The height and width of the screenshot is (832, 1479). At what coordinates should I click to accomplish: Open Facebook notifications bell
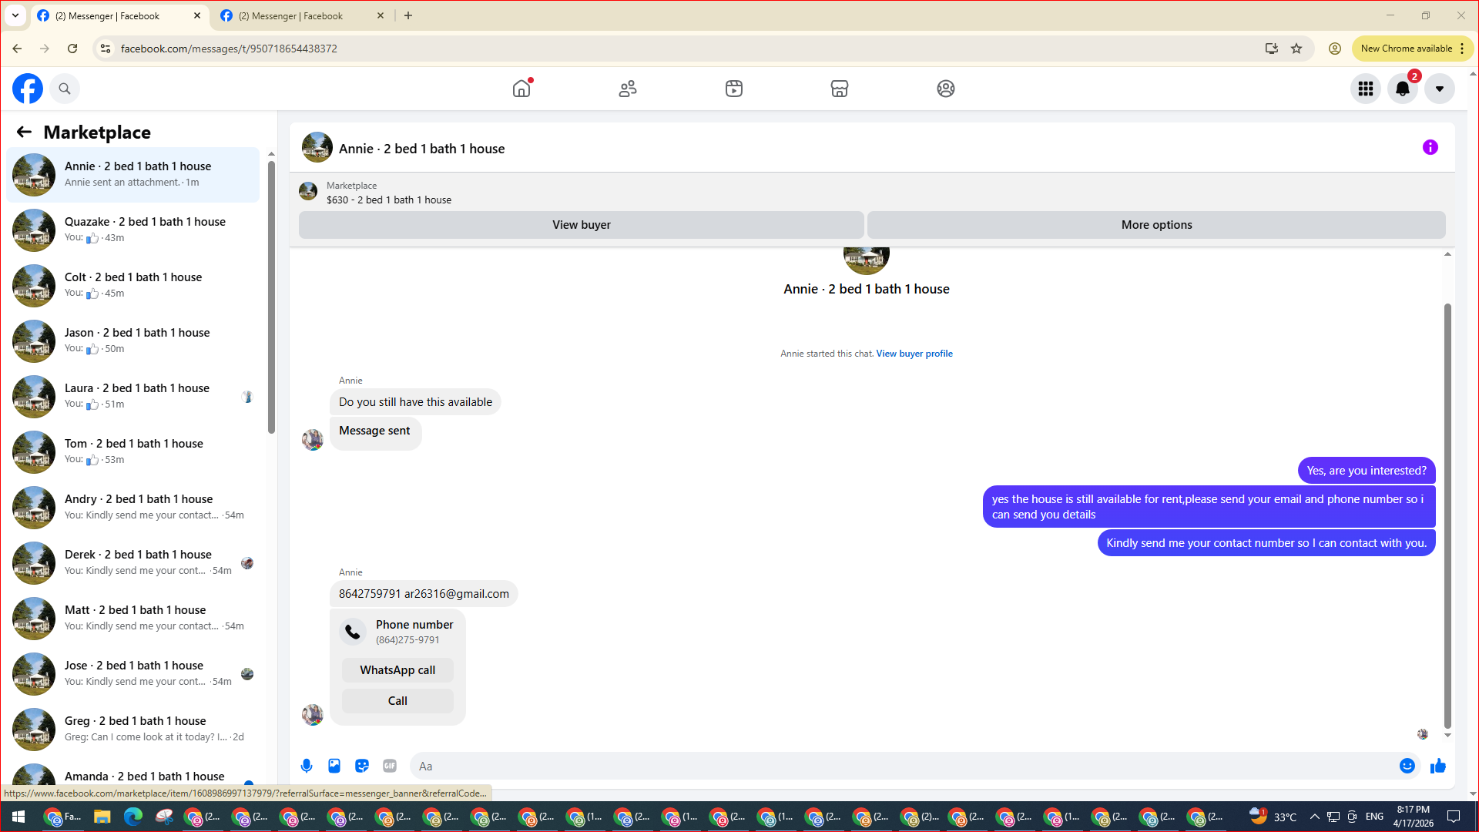pos(1402,89)
